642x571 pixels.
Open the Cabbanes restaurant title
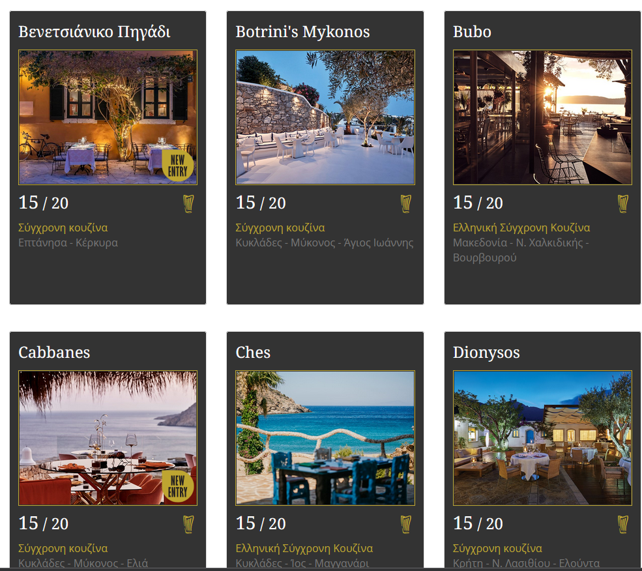pyautogui.click(x=54, y=353)
